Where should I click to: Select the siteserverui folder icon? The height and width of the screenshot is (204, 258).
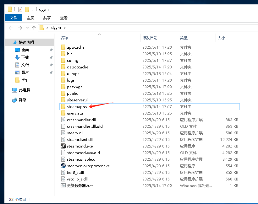coord(63,100)
